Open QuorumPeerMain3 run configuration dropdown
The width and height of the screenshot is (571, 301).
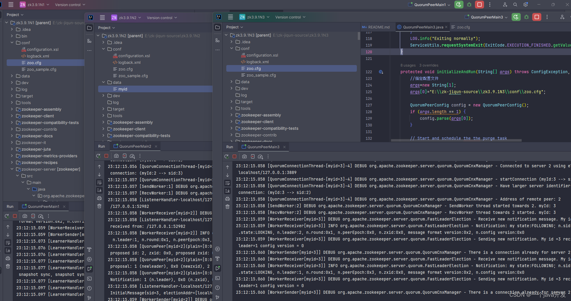pyautogui.click(x=486, y=17)
